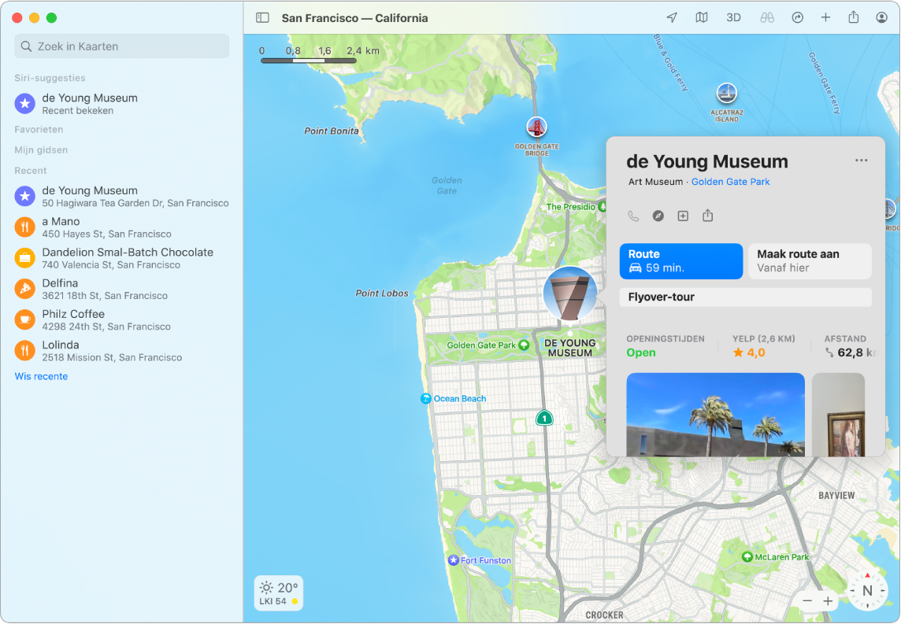Click the Safari website icon for de Young Museum
The height and width of the screenshot is (624, 901).
pos(658,216)
